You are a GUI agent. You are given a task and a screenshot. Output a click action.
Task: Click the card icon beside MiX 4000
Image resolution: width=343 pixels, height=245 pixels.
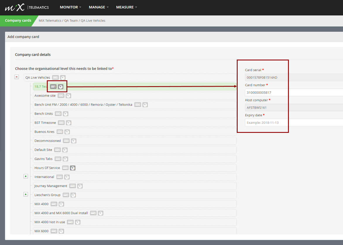[x=54, y=204]
